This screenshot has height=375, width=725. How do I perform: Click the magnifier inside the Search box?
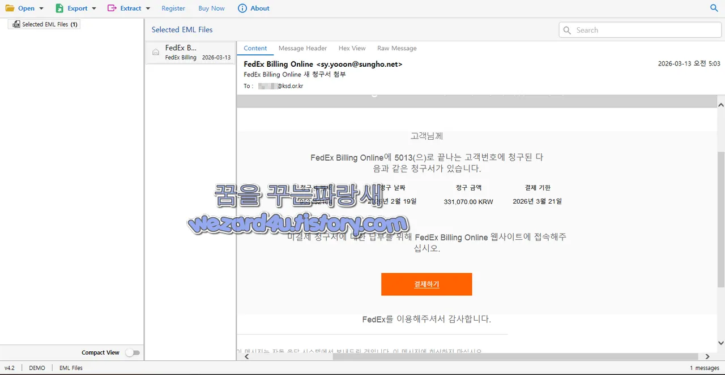coord(566,30)
